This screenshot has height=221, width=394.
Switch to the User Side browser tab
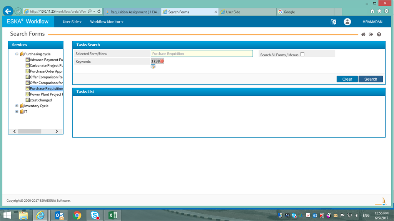coord(247,12)
